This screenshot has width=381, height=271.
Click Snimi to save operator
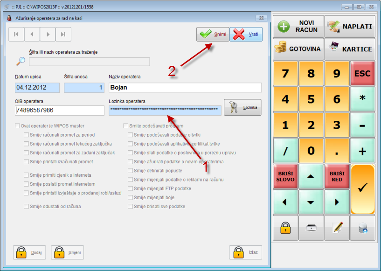(x=213, y=34)
